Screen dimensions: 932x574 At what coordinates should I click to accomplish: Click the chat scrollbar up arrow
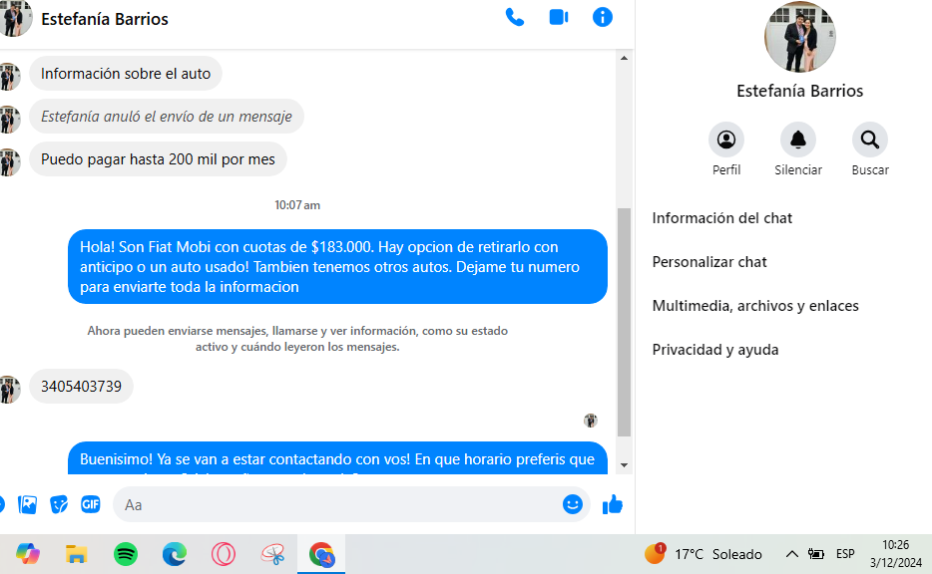click(x=624, y=58)
